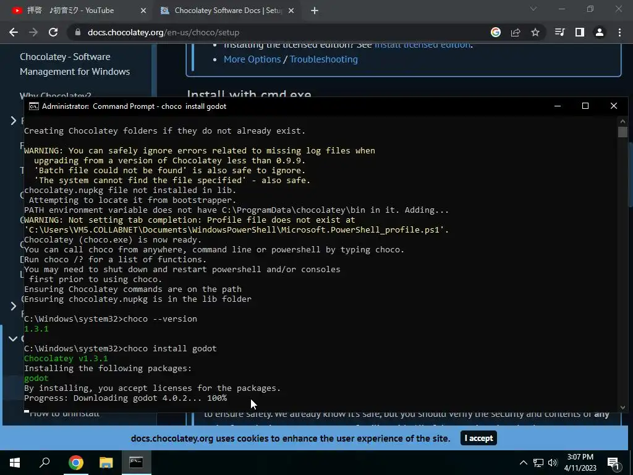Click the 'Progress: Downloading godot 4.0.2... 100%' line
This screenshot has width=633, height=475.
pyautogui.click(x=125, y=398)
